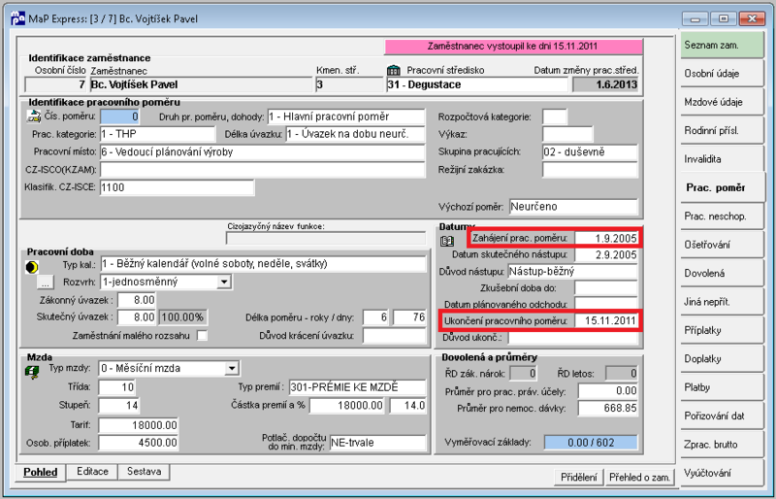
Task: Toggle Zaměstnání malého rozsahu checkbox
Action: (x=202, y=336)
